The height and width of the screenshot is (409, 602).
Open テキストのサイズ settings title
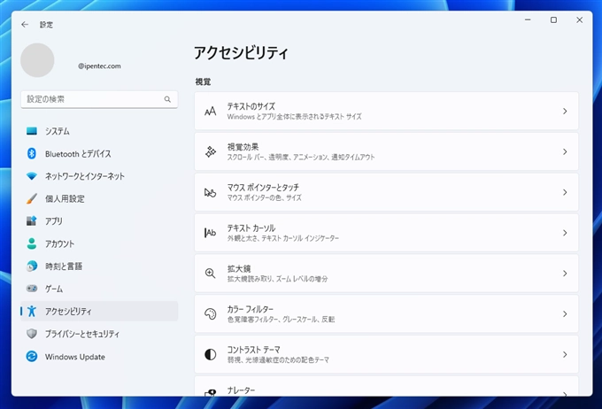coord(251,106)
